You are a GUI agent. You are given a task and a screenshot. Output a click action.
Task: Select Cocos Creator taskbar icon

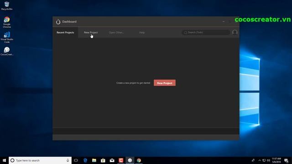[130, 160]
